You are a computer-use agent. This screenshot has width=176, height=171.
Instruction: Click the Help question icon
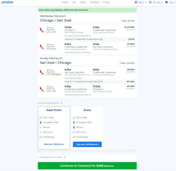[166, 2]
